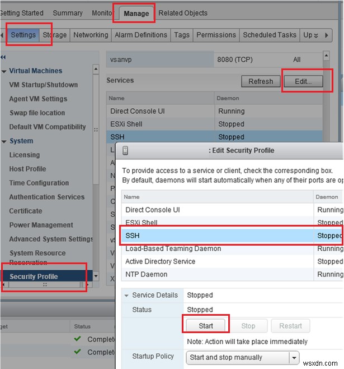Click the sidebar horizontal scroll right arrow
The image size is (344, 369).
(x=86, y=284)
